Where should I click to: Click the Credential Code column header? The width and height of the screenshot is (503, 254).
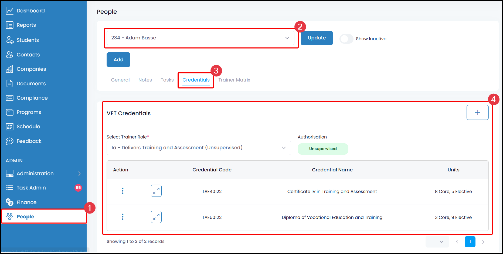[212, 170]
